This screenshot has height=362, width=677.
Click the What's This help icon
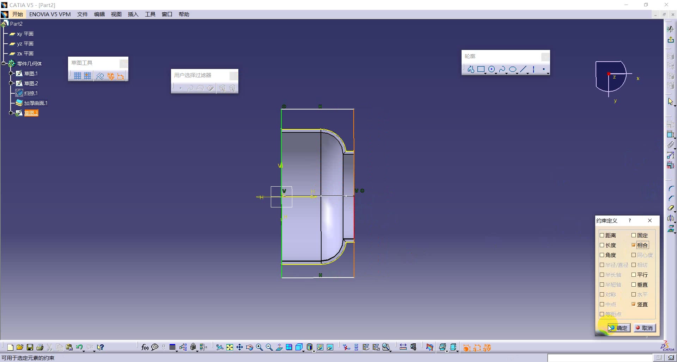point(100,347)
